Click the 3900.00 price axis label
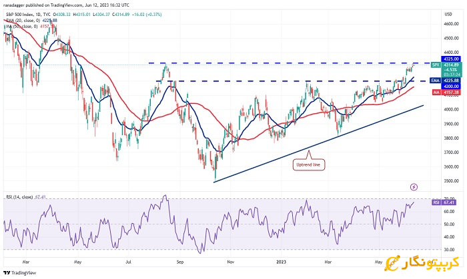 tap(452, 124)
